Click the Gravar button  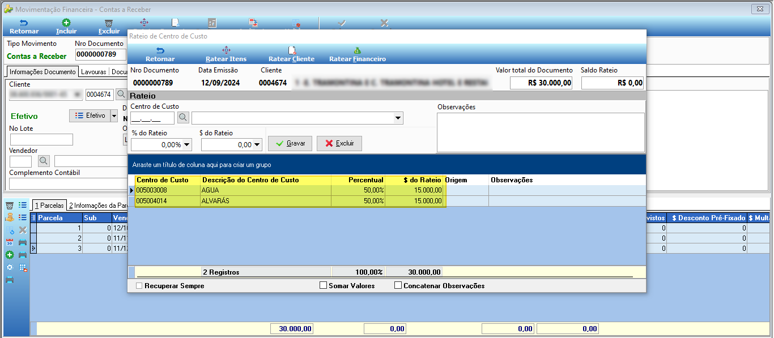point(290,144)
